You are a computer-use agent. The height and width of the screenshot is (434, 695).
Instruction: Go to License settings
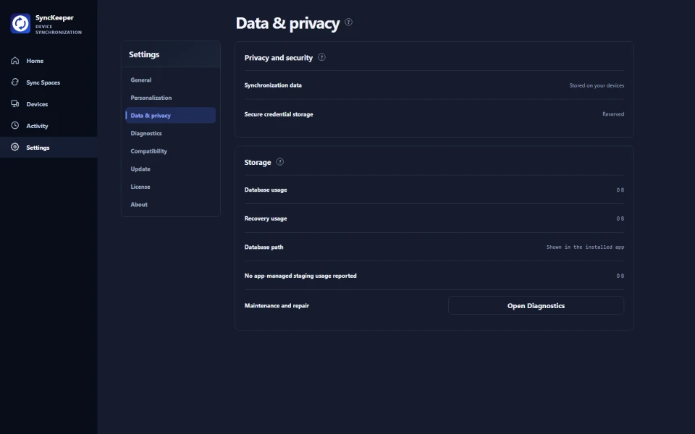coord(171,187)
